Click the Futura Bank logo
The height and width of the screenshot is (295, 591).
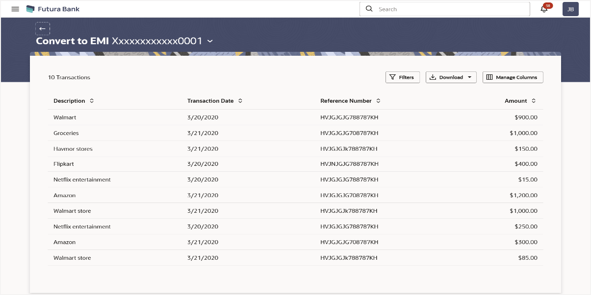coord(52,9)
